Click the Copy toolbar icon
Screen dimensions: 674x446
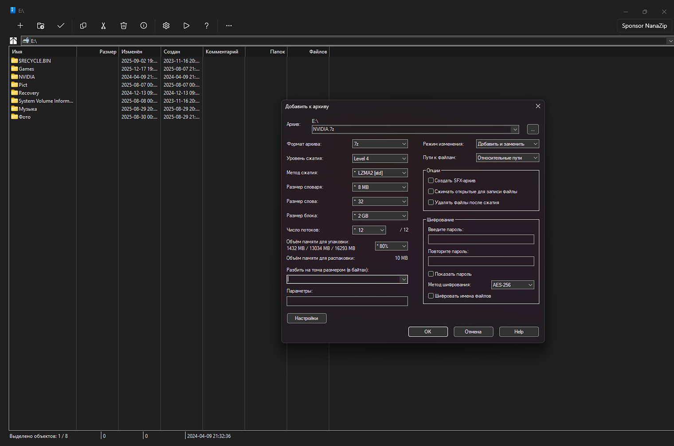point(83,26)
